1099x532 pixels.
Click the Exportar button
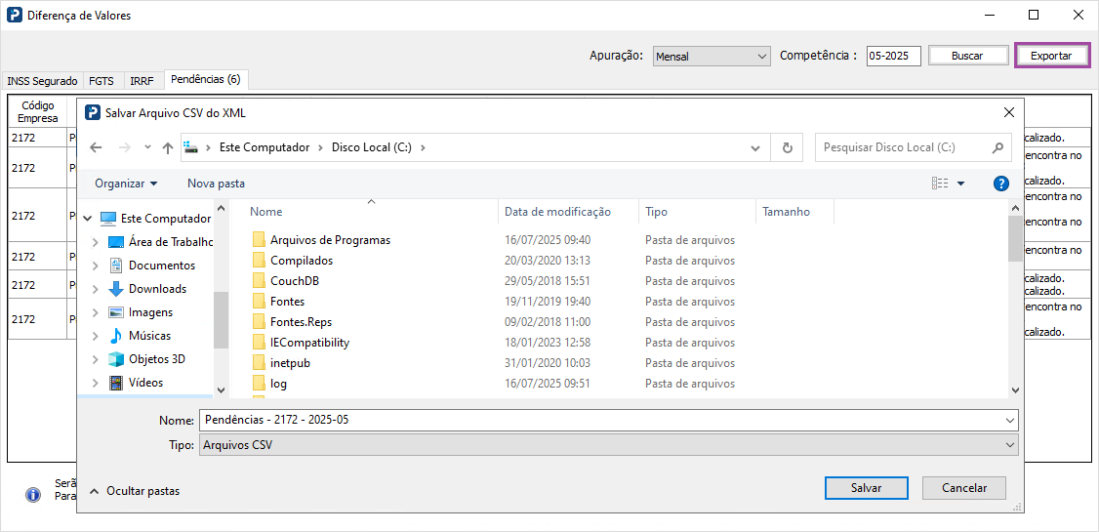point(1051,56)
